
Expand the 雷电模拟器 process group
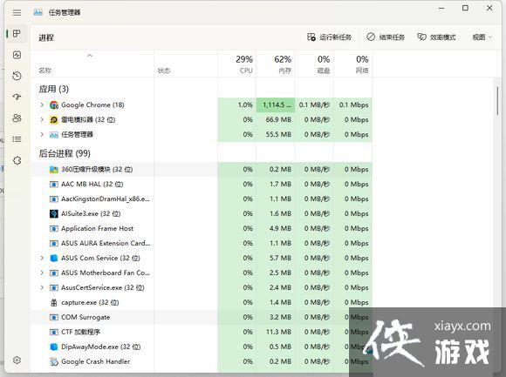(42, 119)
